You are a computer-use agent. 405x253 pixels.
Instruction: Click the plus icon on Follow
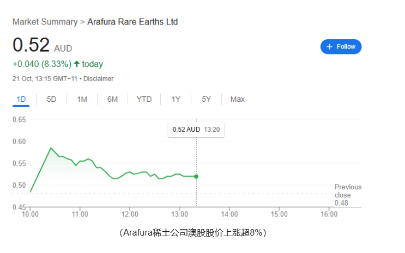pos(329,47)
